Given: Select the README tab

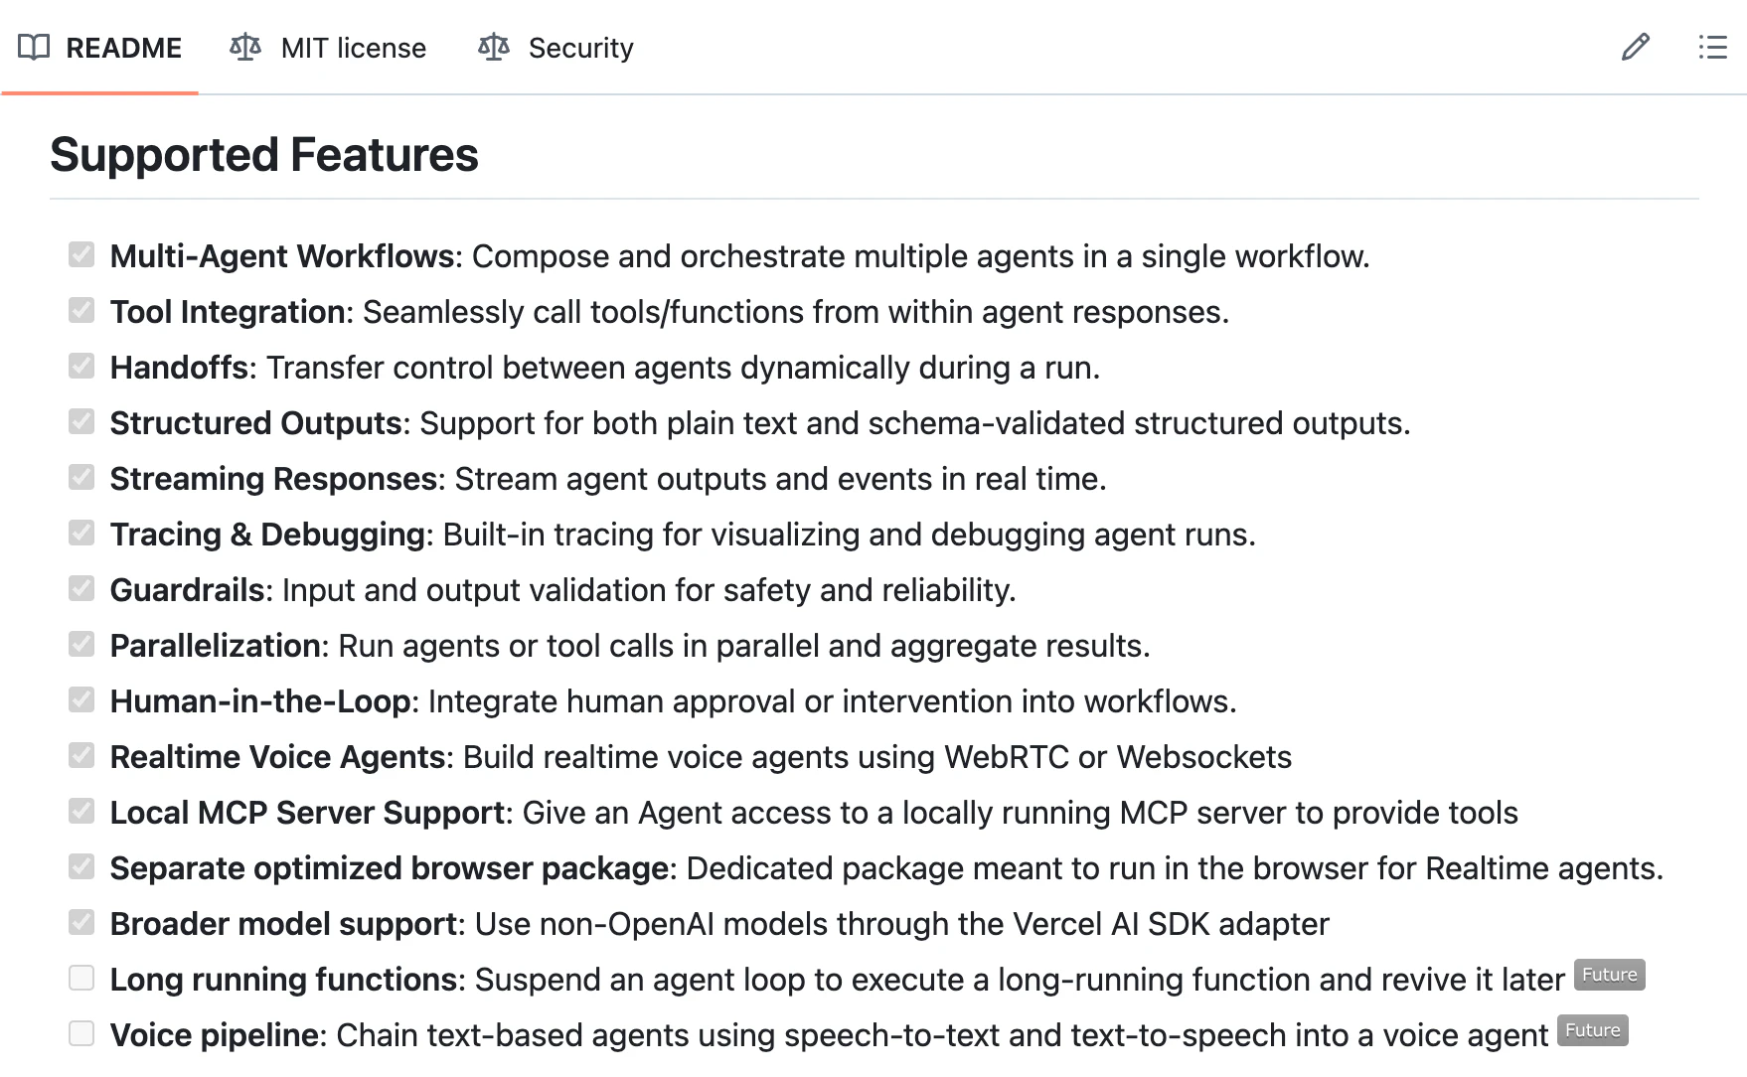Looking at the screenshot, I should (100, 48).
